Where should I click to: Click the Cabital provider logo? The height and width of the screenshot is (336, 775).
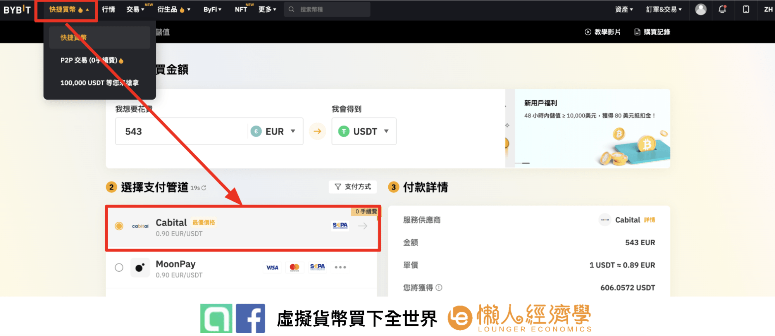pyautogui.click(x=140, y=226)
